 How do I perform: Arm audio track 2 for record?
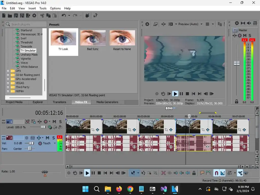click(26, 138)
